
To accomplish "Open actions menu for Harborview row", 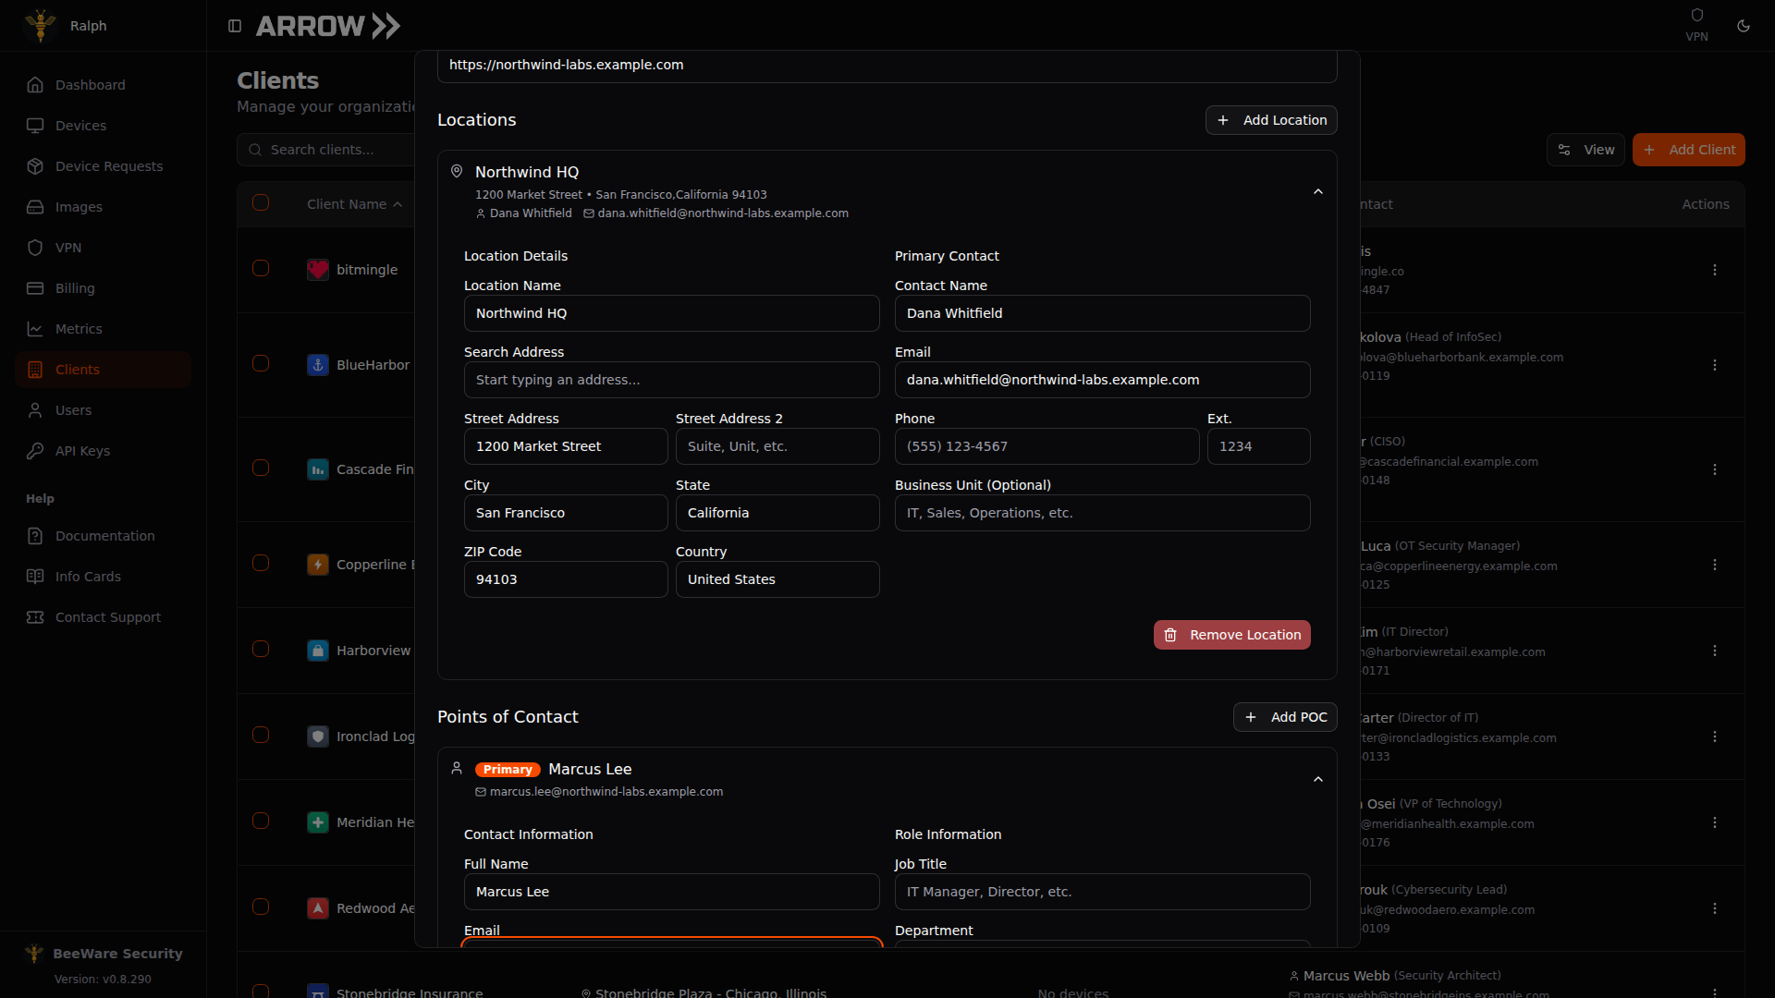I will (1715, 651).
